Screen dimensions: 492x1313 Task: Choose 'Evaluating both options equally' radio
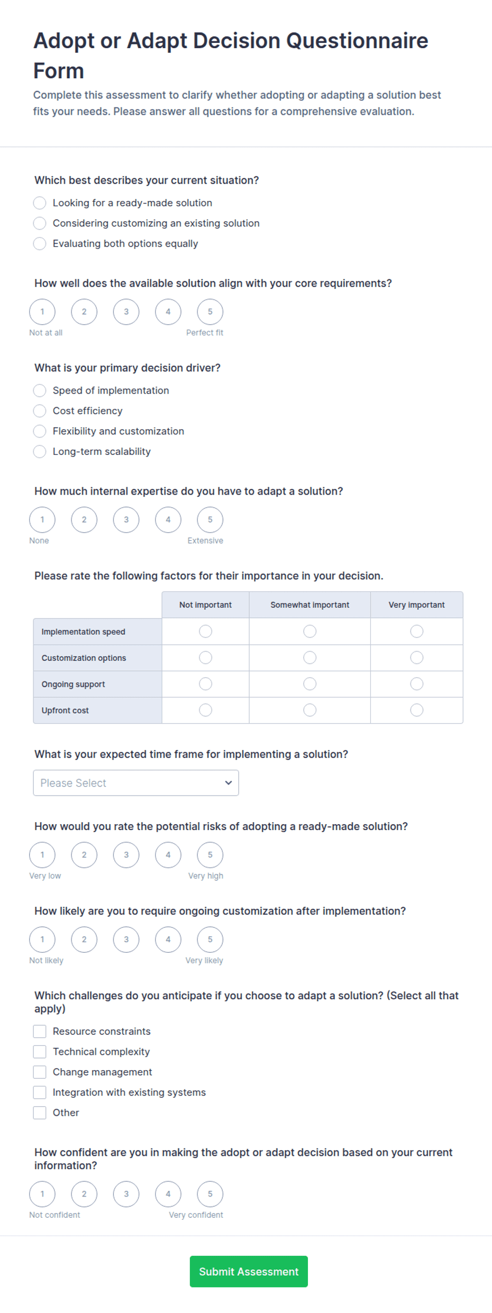coord(40,244)
